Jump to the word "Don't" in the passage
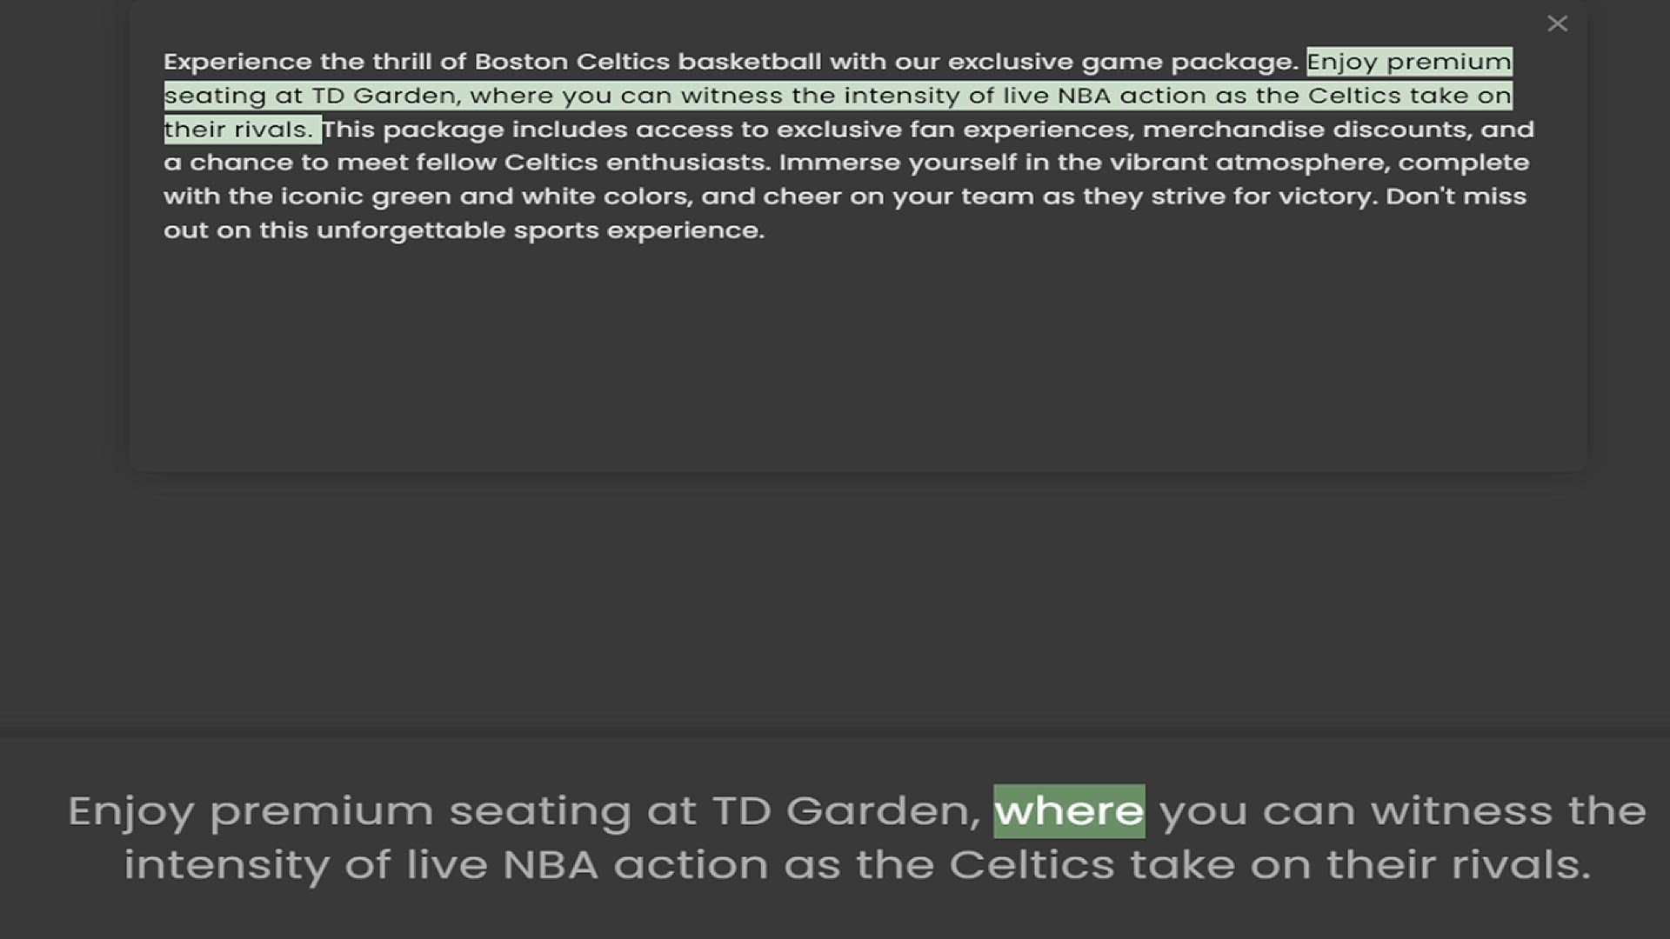The height and width of the screenshot is (939, 1670). 1420,196
